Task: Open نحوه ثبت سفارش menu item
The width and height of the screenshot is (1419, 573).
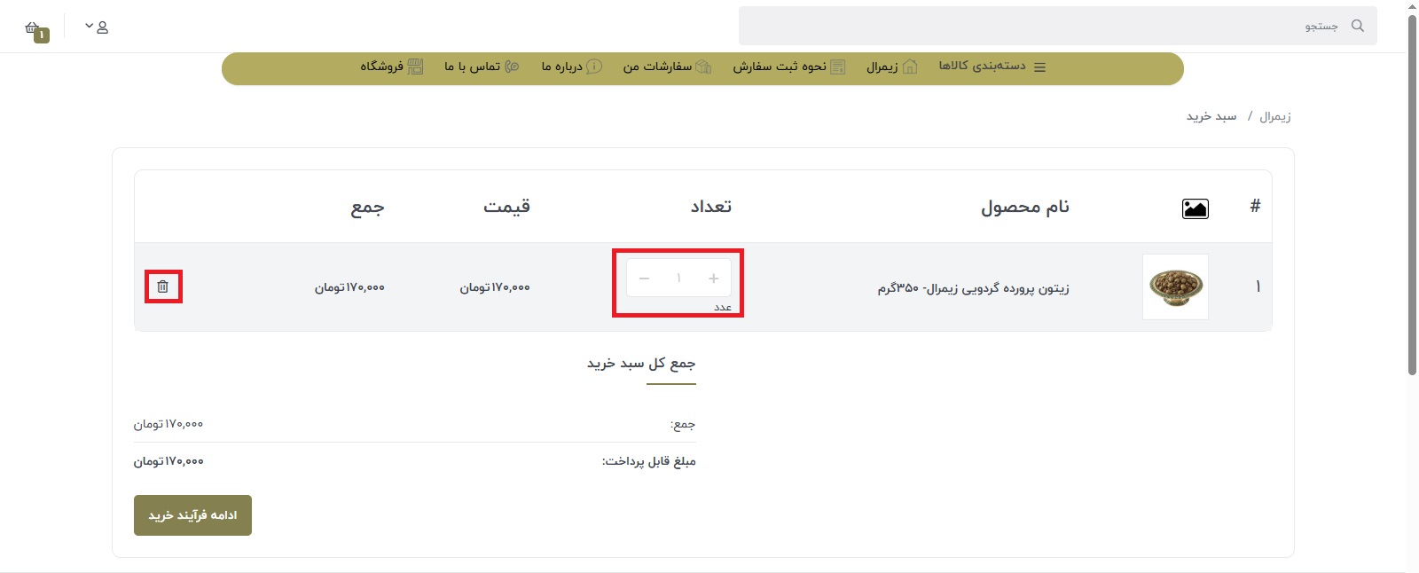Action: point(788,67)
